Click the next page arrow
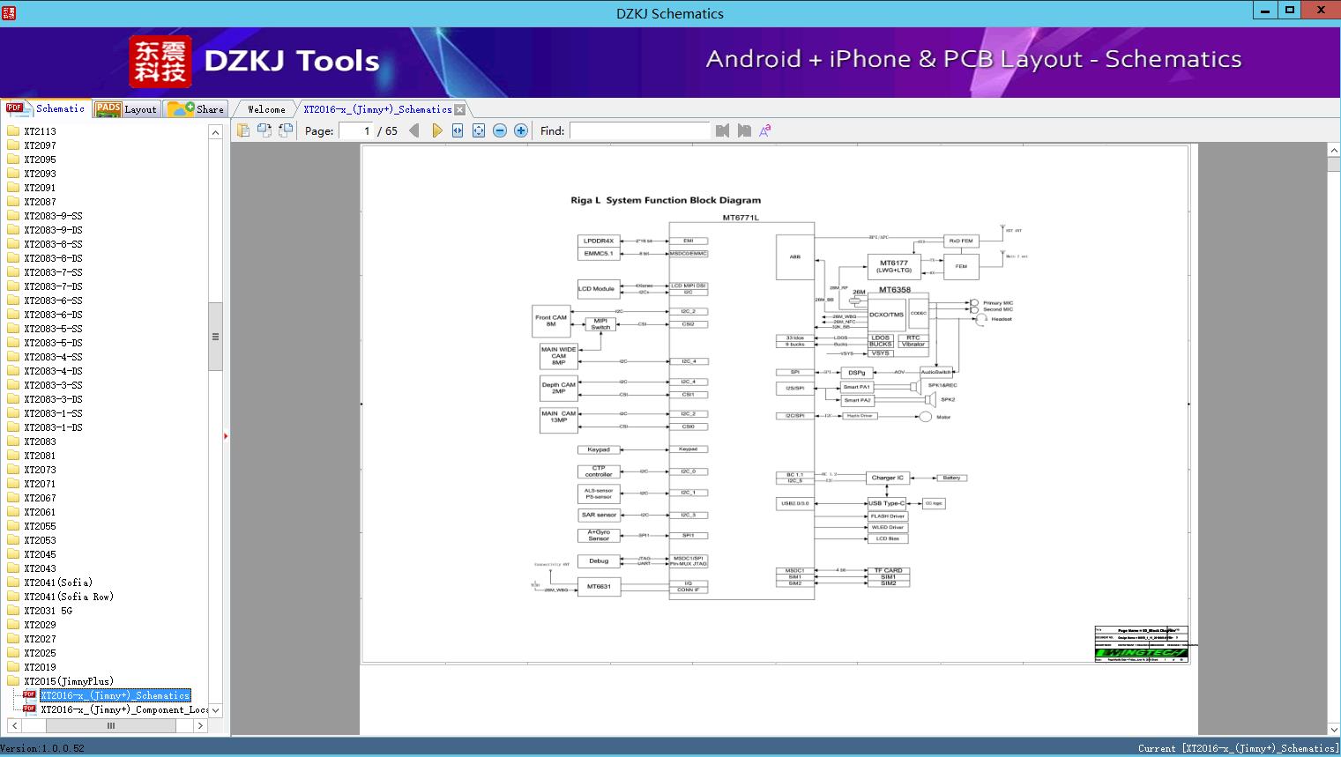Screen dimensions: 1341x757 click(x=436, y=130)
